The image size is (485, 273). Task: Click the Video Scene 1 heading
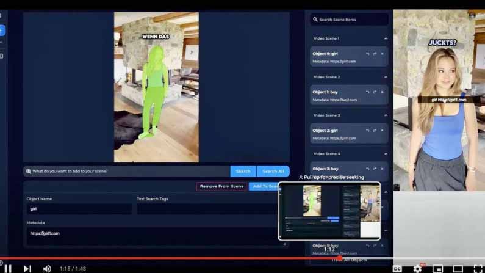click(326, 38)
